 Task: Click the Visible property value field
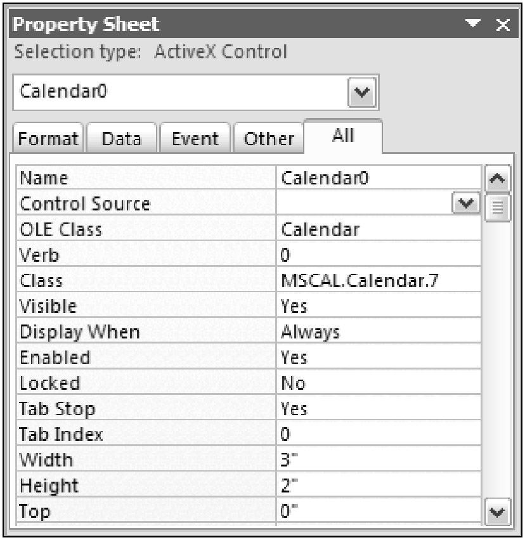pos(378,306)
